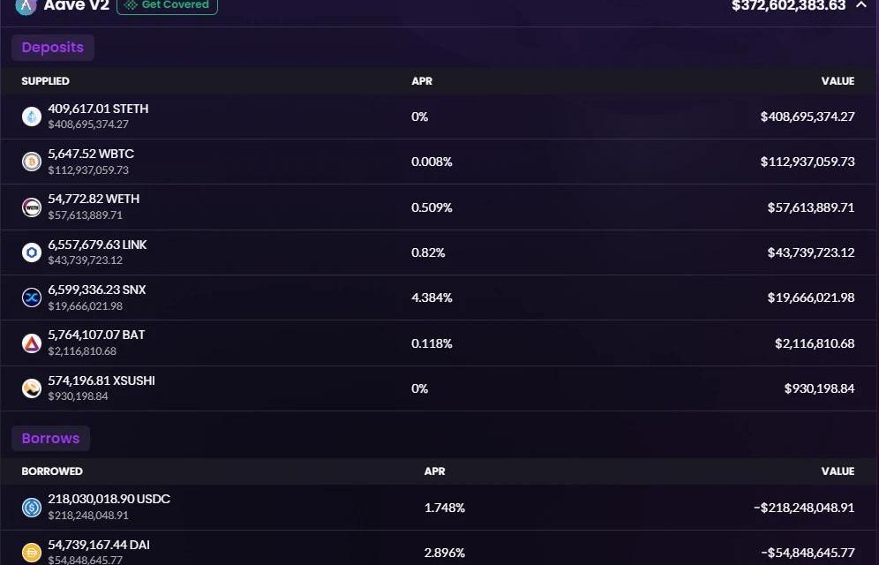This screenshot has height=565, width=879.
Task: Click the Aave V2 protocol logo
Action: (x=26, y=5)
